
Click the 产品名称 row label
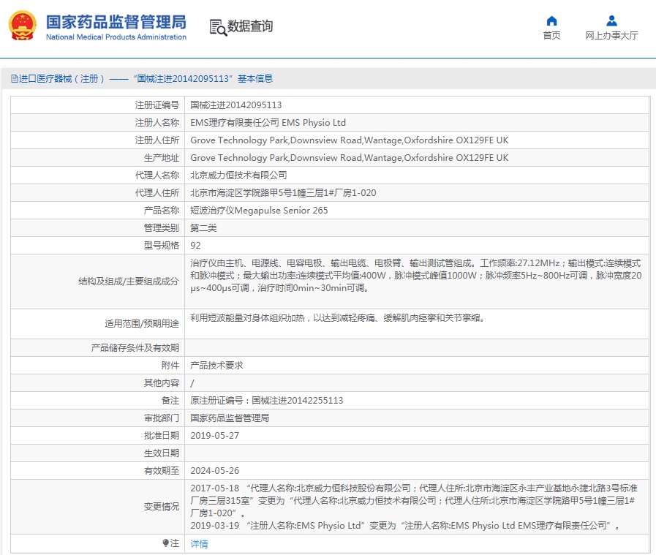click(162, 211)
